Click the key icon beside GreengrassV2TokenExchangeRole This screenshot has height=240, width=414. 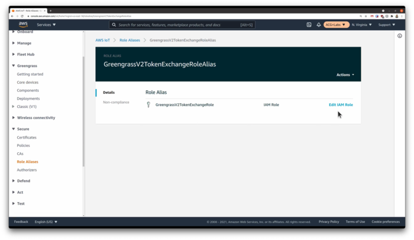tap(148, 105)
